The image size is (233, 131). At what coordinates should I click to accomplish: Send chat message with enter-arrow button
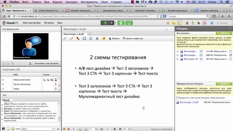click(58, 129)
